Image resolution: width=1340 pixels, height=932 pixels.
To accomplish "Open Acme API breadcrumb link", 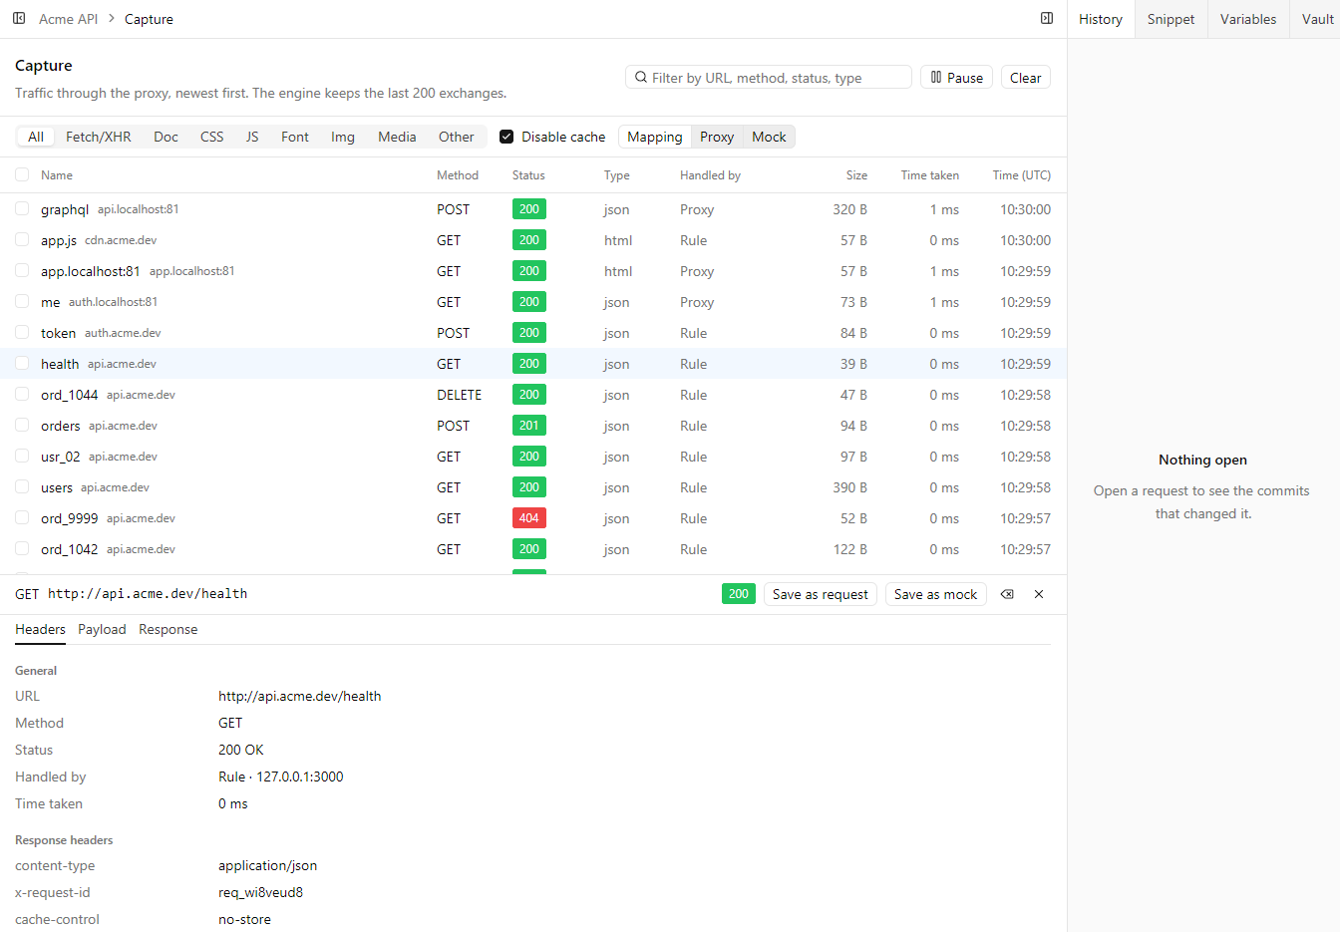I will [x=68, y=19].
